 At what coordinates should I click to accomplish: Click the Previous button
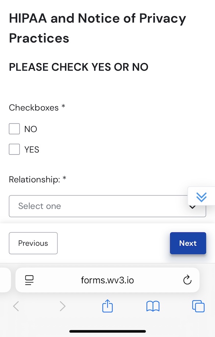click(33, 243)
